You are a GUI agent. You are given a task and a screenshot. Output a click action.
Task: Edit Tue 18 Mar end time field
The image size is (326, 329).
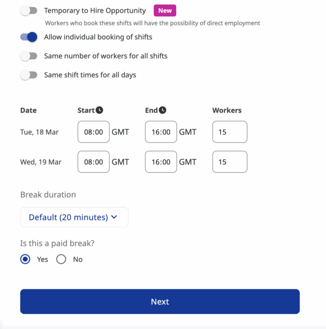click(x=161, y=132)
